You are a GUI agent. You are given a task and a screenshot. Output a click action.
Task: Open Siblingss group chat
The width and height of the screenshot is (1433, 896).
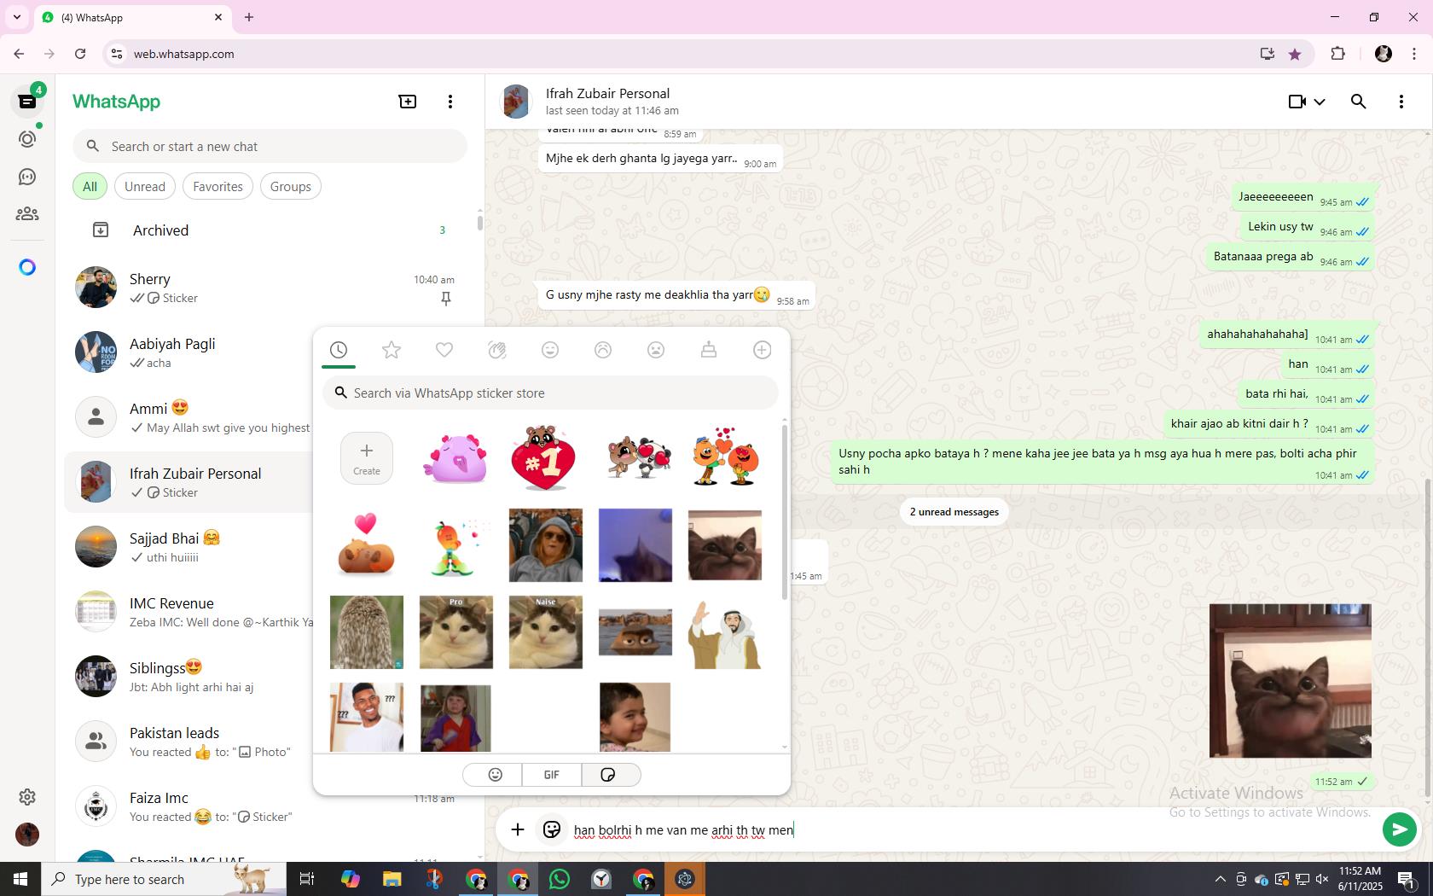tap(189, 677)
